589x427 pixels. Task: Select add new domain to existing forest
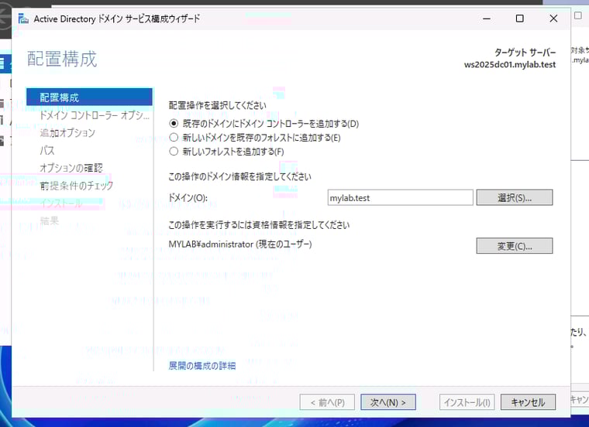pyautogui.click(x=255, y=138)
